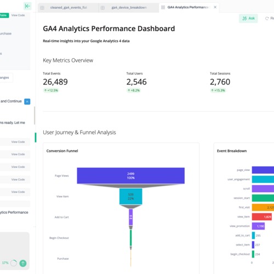Click the view_promotion bar showing 1,190
Image resolution: width=274 pixels, height=274 pixels.
(258, 226)
